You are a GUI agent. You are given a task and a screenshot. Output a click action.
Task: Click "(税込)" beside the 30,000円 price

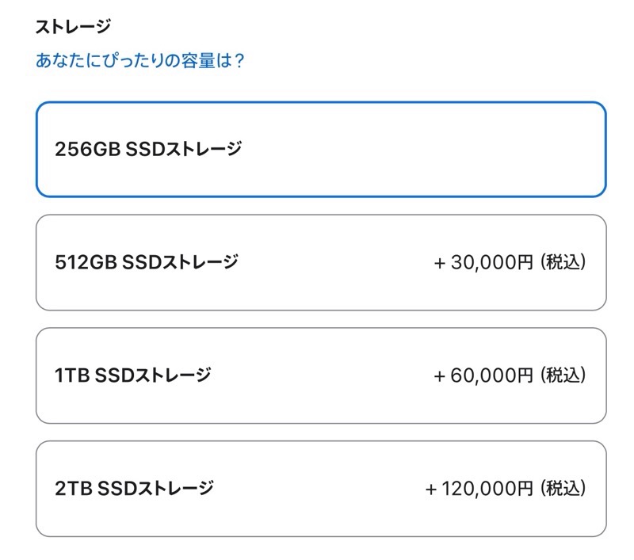point(563,262)
